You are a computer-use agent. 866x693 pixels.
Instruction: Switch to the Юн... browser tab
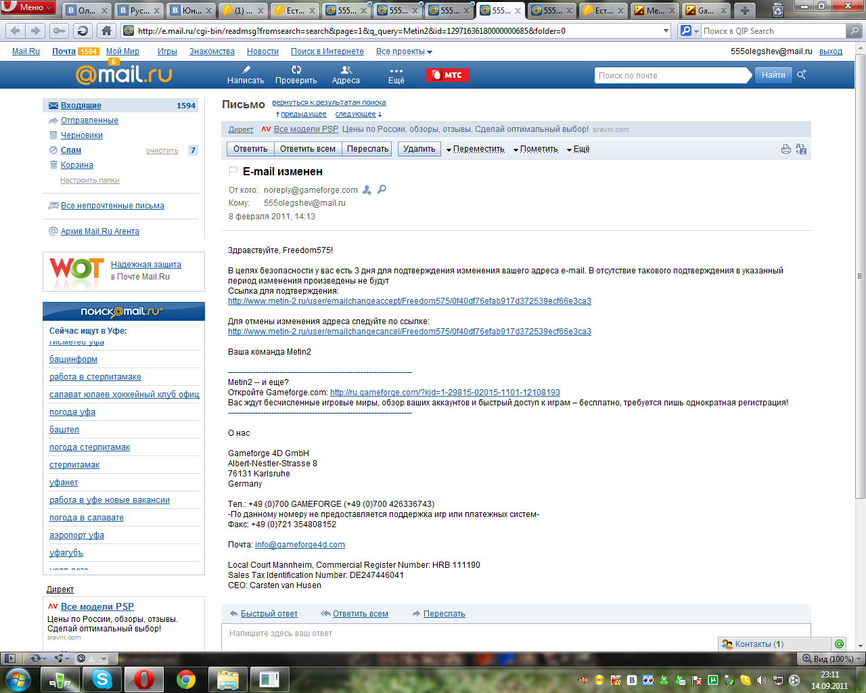191,10
